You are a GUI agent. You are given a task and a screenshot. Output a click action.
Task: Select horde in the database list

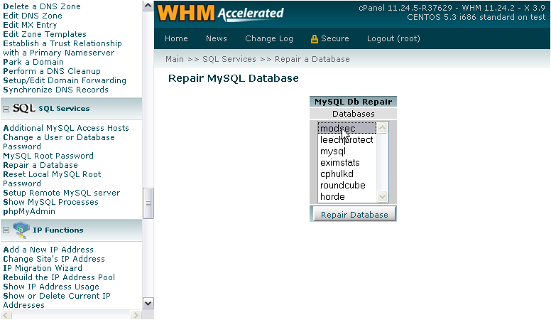click(347, 196)
